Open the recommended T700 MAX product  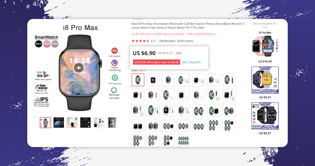coord(265,80)
